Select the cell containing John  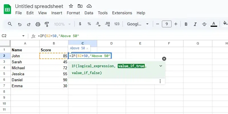(x=25, y=56)
